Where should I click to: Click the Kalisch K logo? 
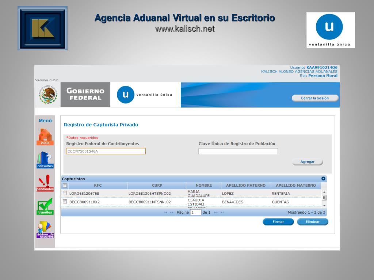(x=42, y=28)
